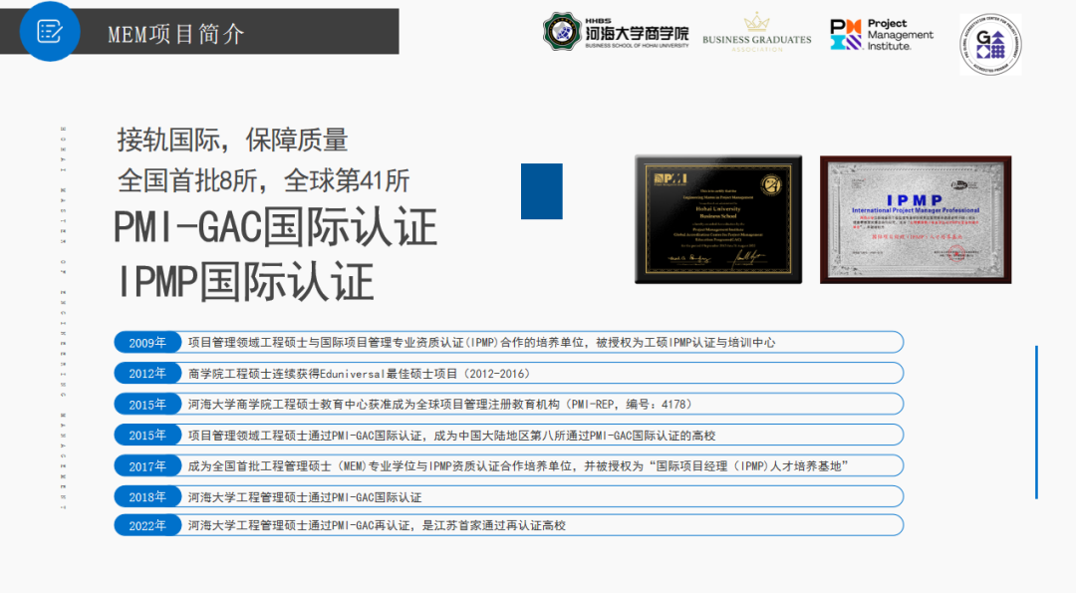Screen dimensions: 1076x593
Task: Click the 2015年 badge for 第八所 row
Action: pyautogui.click(x=147, y=436)
